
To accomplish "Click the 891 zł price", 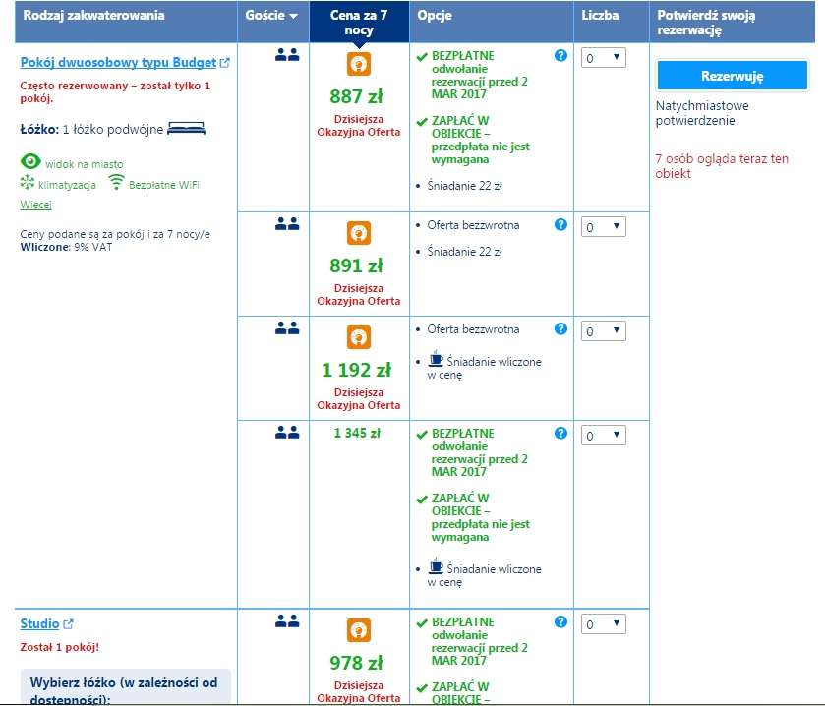I will (356, 265).
